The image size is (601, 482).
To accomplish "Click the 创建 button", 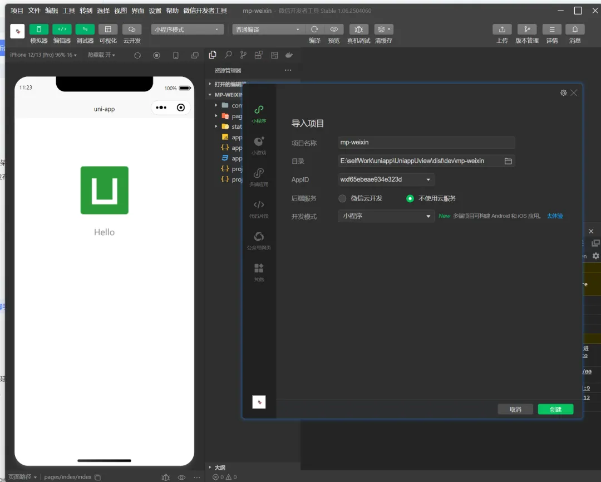I will pyautogui.click(x=555, y=410).
